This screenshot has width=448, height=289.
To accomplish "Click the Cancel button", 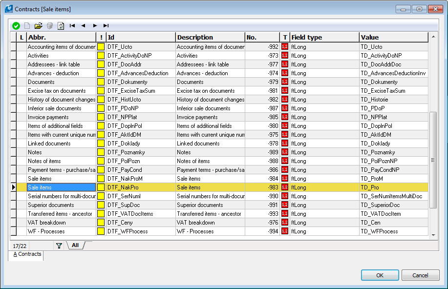I will [x=420, y=275].
